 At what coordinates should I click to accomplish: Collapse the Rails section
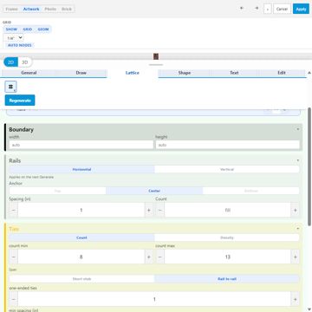tap(298, 160)
